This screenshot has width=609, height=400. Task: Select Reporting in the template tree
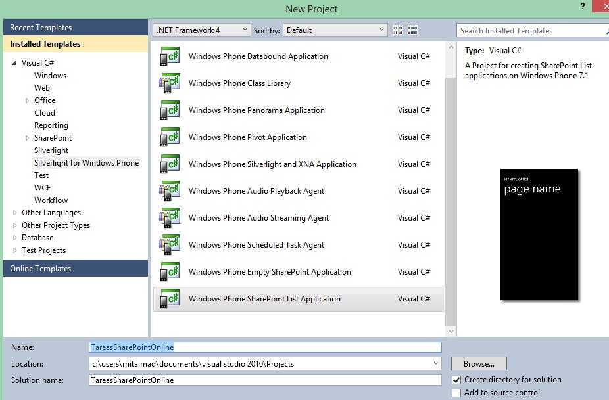click(x=51, y=125)
